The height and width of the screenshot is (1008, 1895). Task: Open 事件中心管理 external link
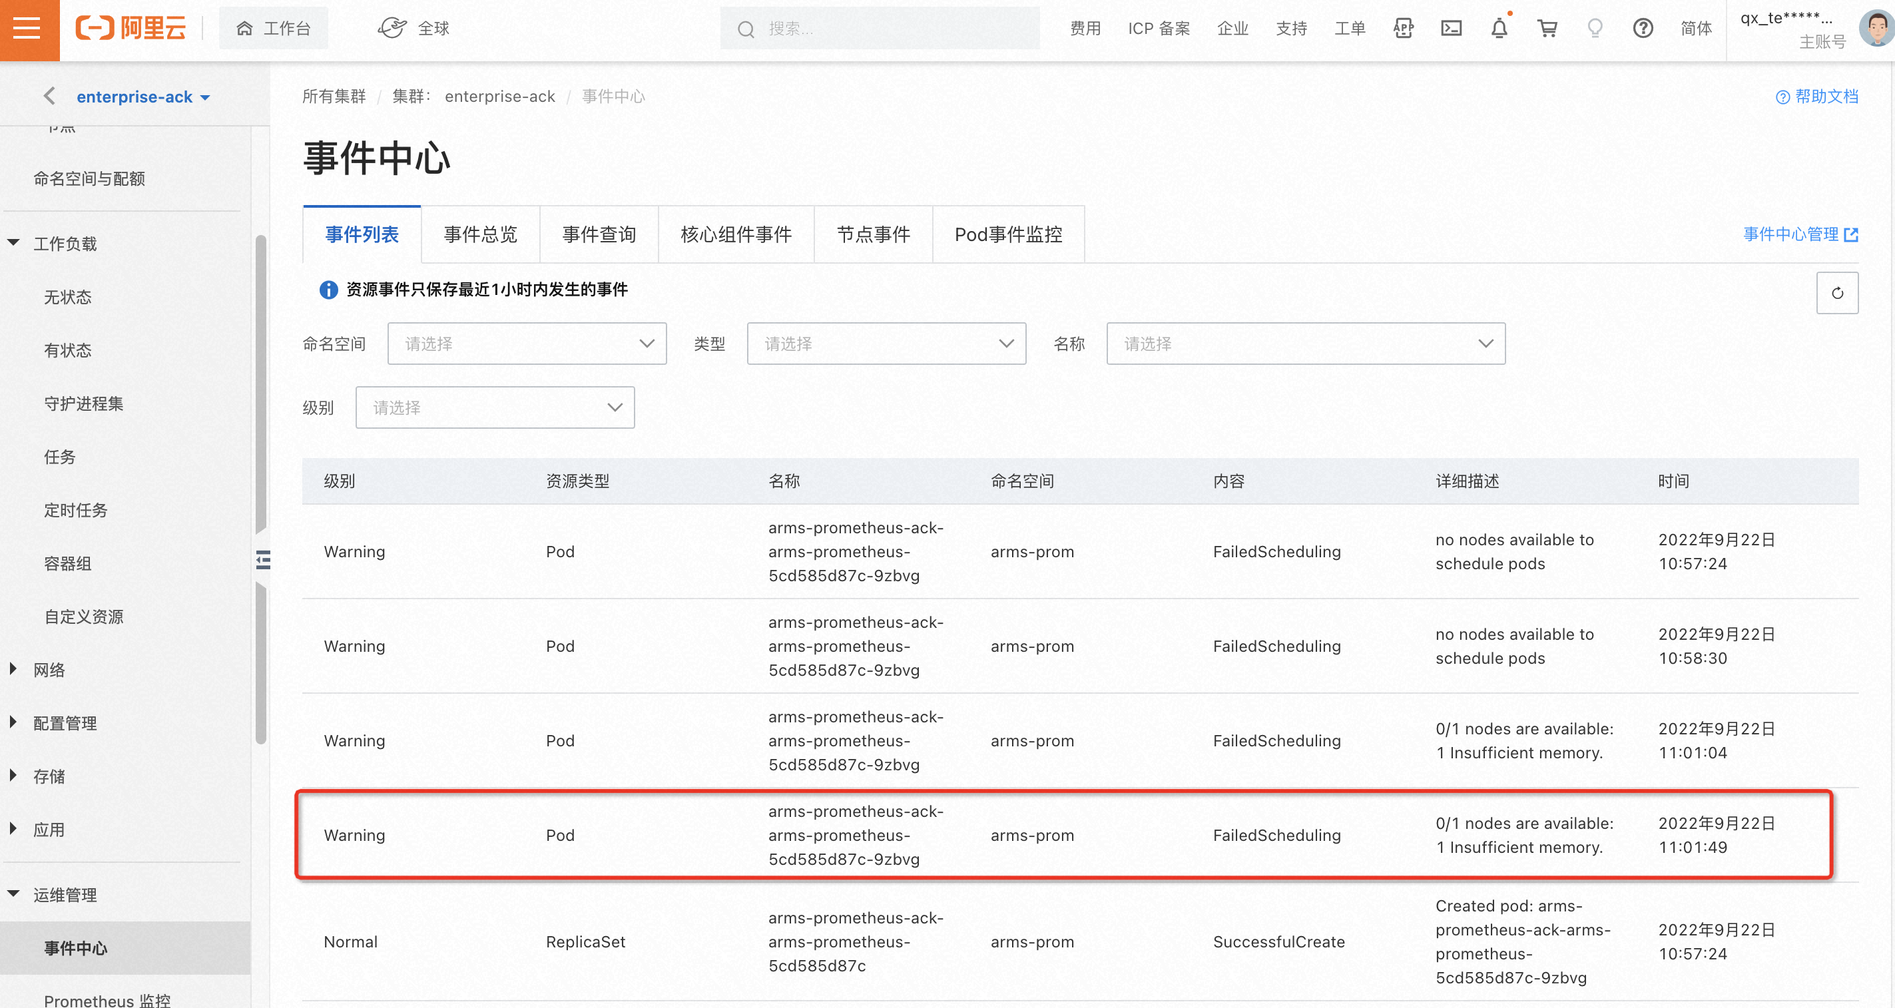(x=1801, y=235)
